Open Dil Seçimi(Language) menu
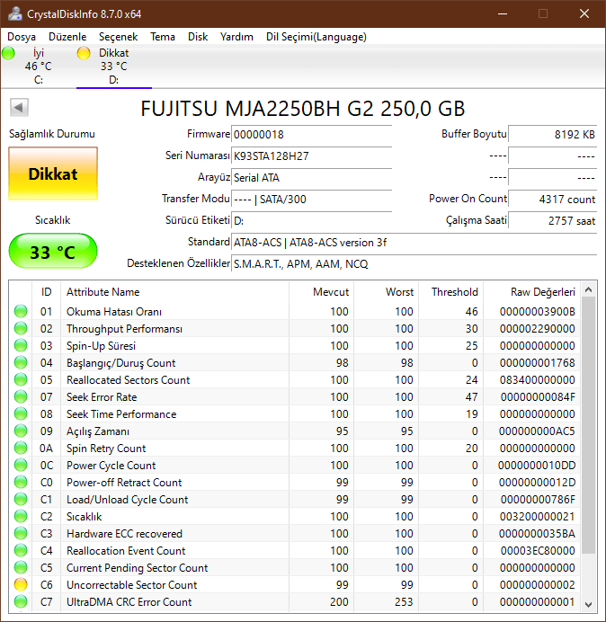 click(x=316, y=37)
